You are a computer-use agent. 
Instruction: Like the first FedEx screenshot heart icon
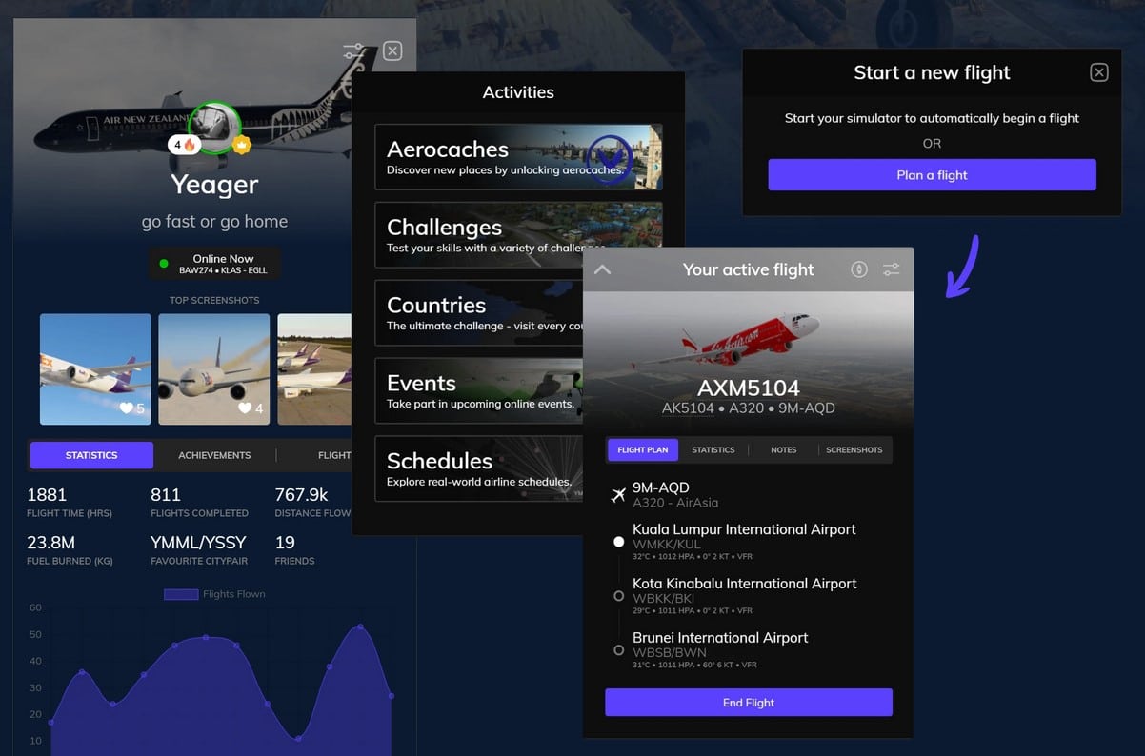coord(126,408)
